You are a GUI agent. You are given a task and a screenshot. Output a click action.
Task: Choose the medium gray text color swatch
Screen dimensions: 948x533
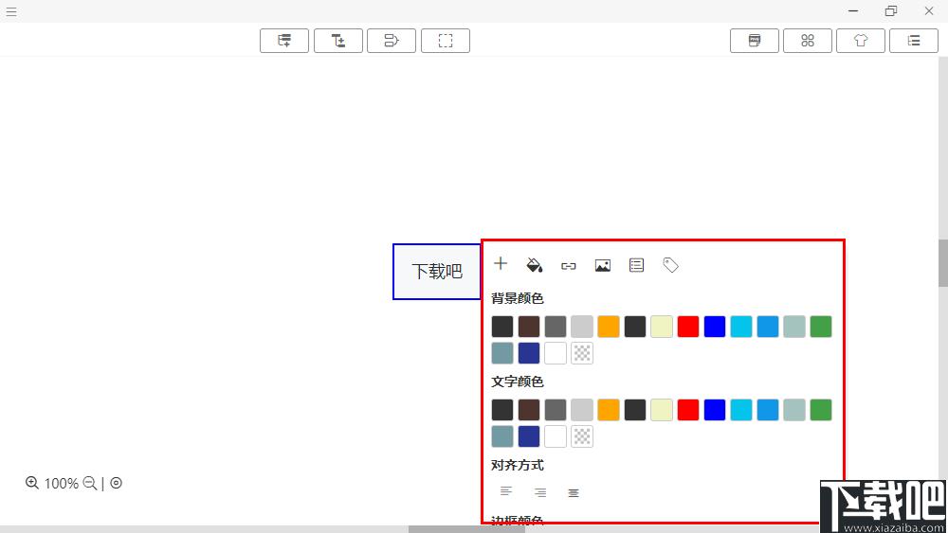(556, 410)
